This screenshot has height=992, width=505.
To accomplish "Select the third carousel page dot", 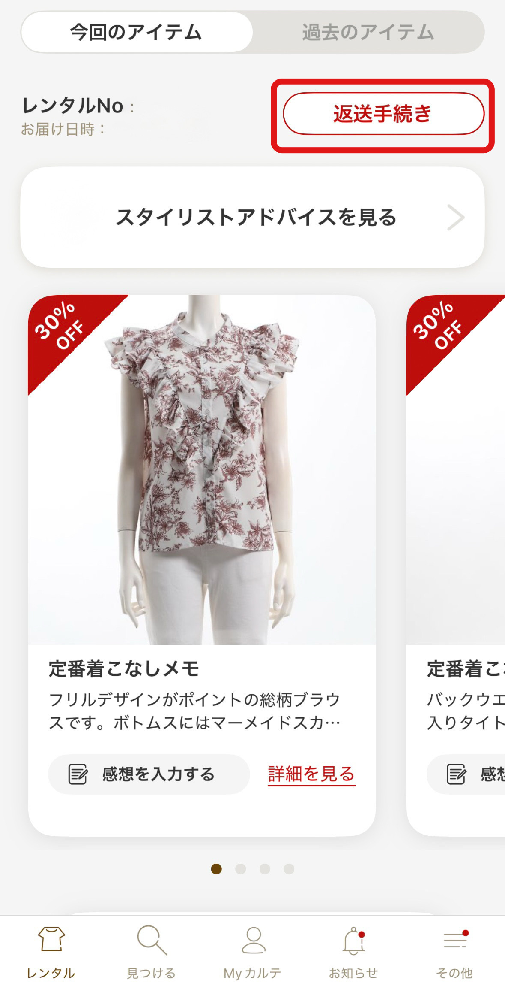I will pyautogui.click(x=265, y=869).
